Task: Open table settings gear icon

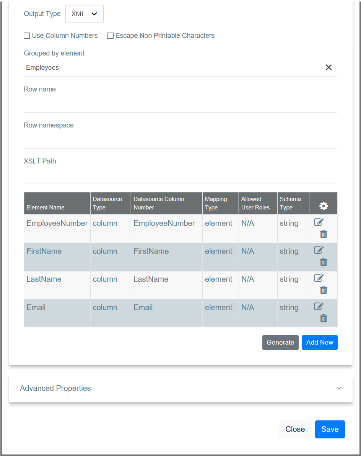Action: tap(324, 206)
